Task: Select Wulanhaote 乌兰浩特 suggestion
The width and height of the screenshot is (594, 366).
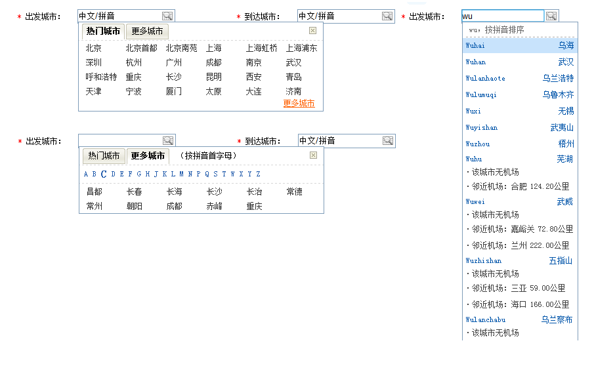Action: point(520,78)
